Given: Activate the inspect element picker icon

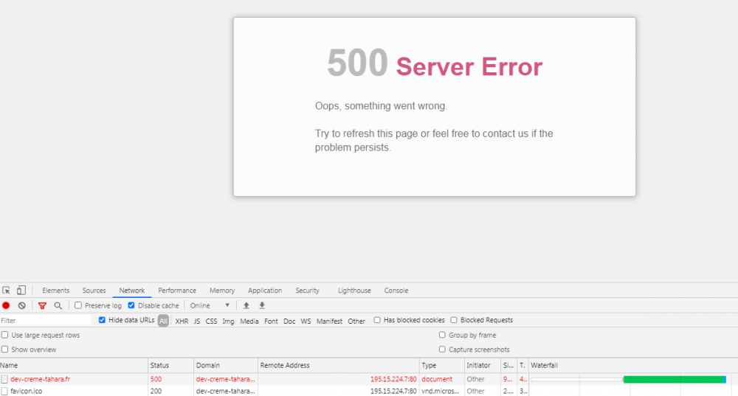Looking at the screenshot, I should tap(6, 291).
